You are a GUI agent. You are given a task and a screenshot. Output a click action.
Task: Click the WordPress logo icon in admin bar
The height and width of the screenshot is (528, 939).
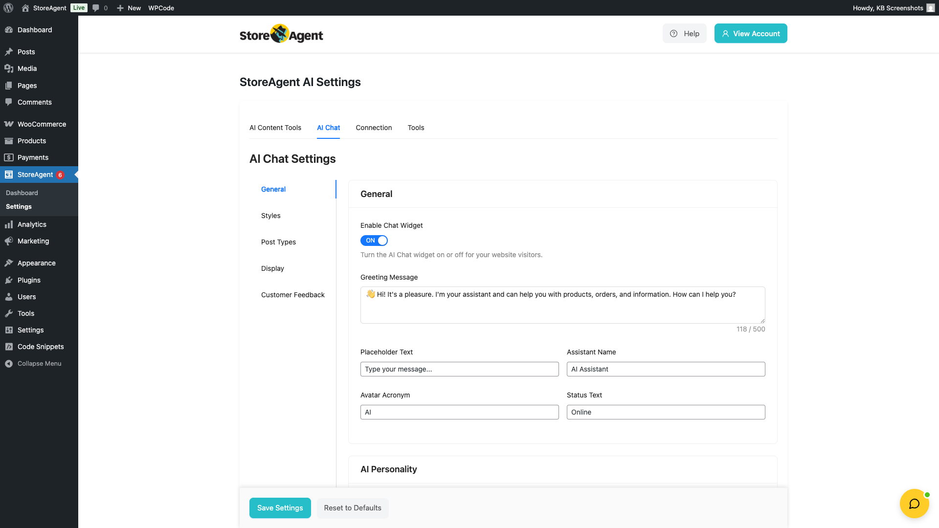click(8, 8)
